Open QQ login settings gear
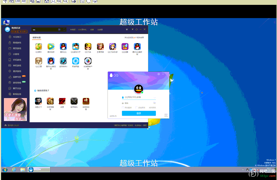Image resolution: width=277 pixels, height=180 pixels. (x=159, y=74)
